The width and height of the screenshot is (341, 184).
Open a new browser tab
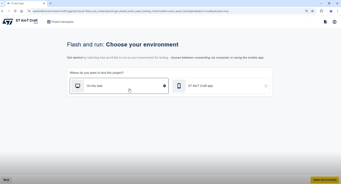coord(51,3)
